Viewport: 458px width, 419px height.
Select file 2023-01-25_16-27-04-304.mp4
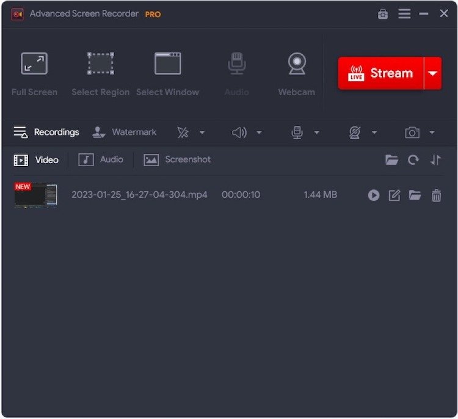(x=139, y=195)
